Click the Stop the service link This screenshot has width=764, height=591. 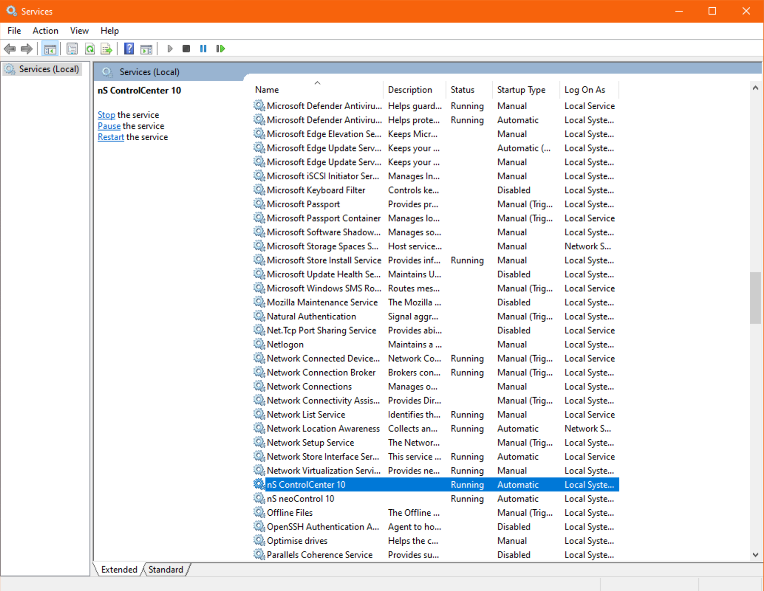tap(106, 115)
